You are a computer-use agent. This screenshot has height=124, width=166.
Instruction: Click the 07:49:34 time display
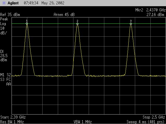(x=31, y=3)
